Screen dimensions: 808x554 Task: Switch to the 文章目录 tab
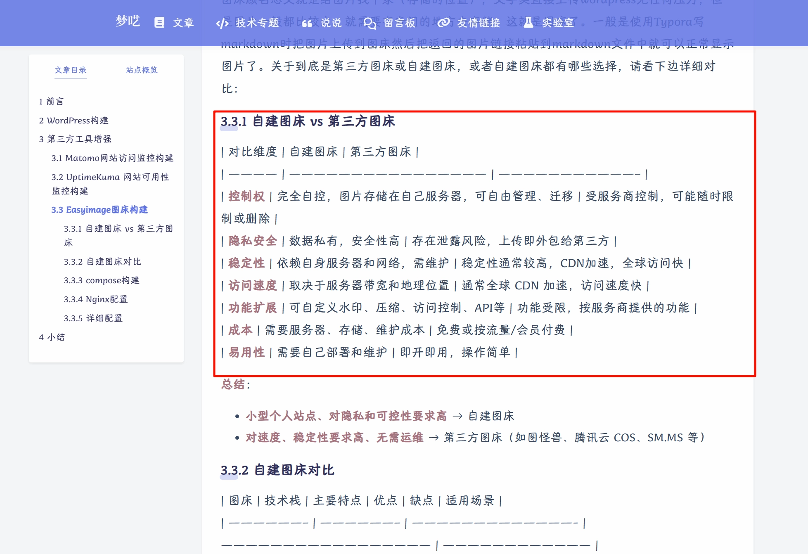coord(71,70)
